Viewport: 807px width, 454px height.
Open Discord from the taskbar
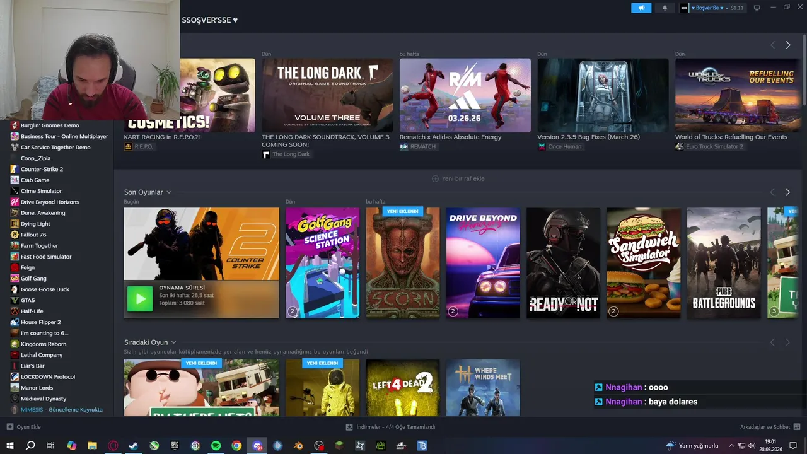coord(257,445)
